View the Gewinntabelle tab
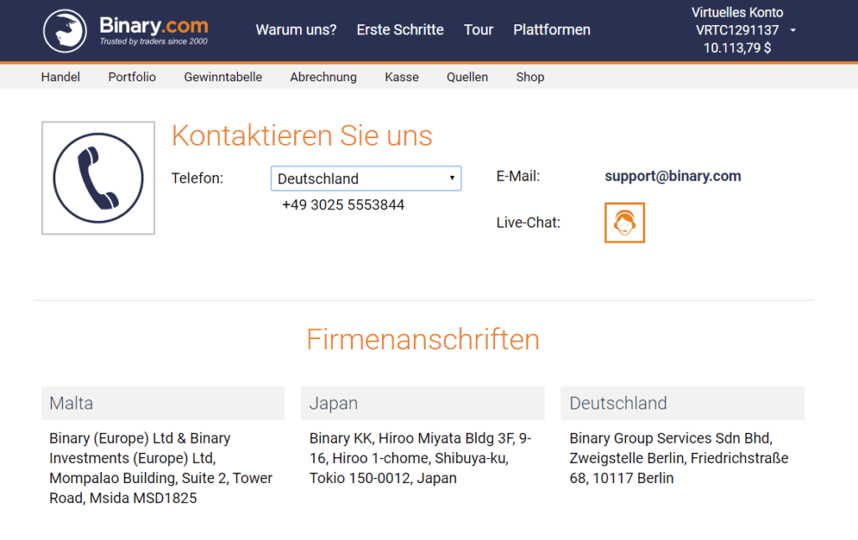Image resolution: width=858 pixels, height=540 pixels. click(223, 77)
